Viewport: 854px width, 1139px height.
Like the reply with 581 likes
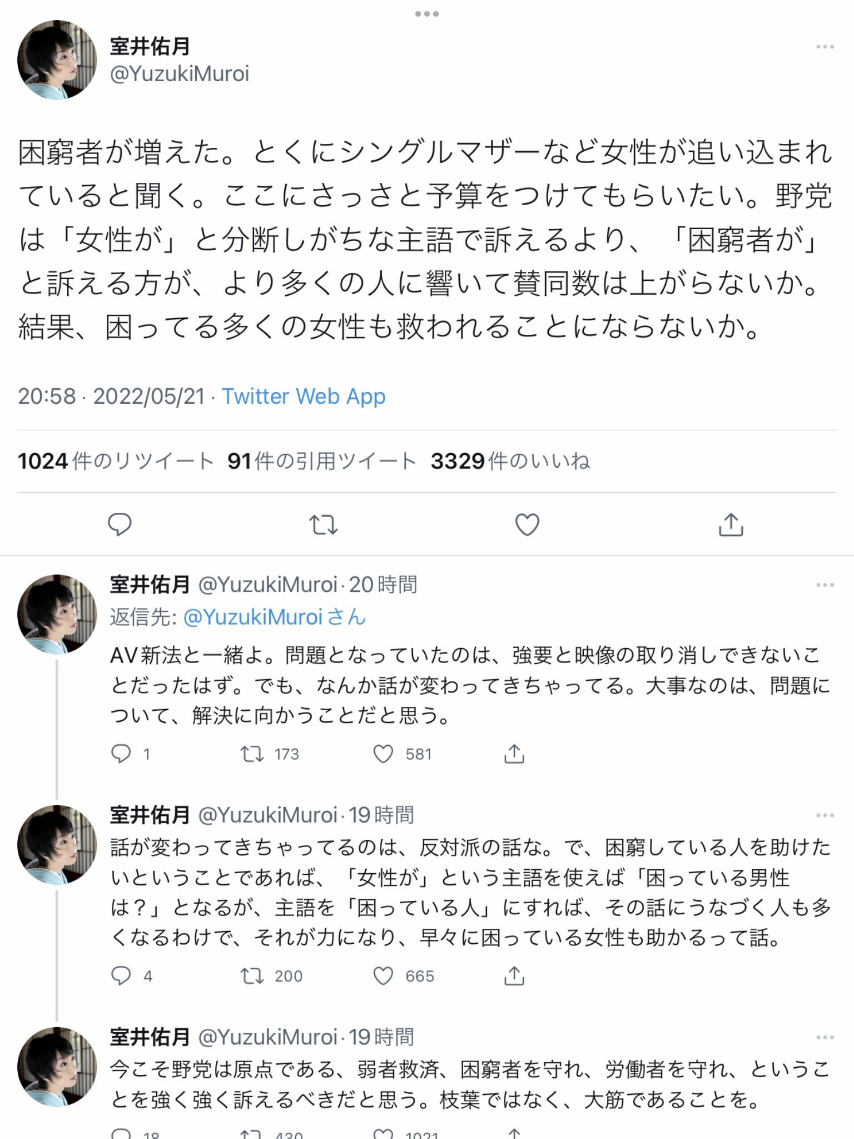(383, 754)
